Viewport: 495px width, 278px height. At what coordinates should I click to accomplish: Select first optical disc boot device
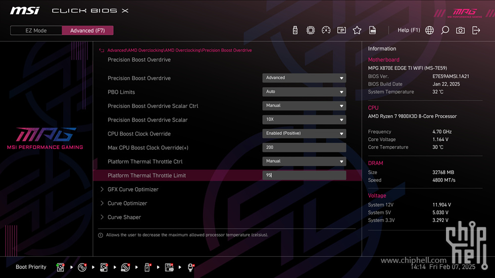click(82, 267)
